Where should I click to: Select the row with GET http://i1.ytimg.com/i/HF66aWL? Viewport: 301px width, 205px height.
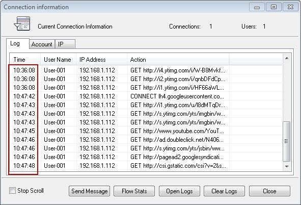(146, 87)
